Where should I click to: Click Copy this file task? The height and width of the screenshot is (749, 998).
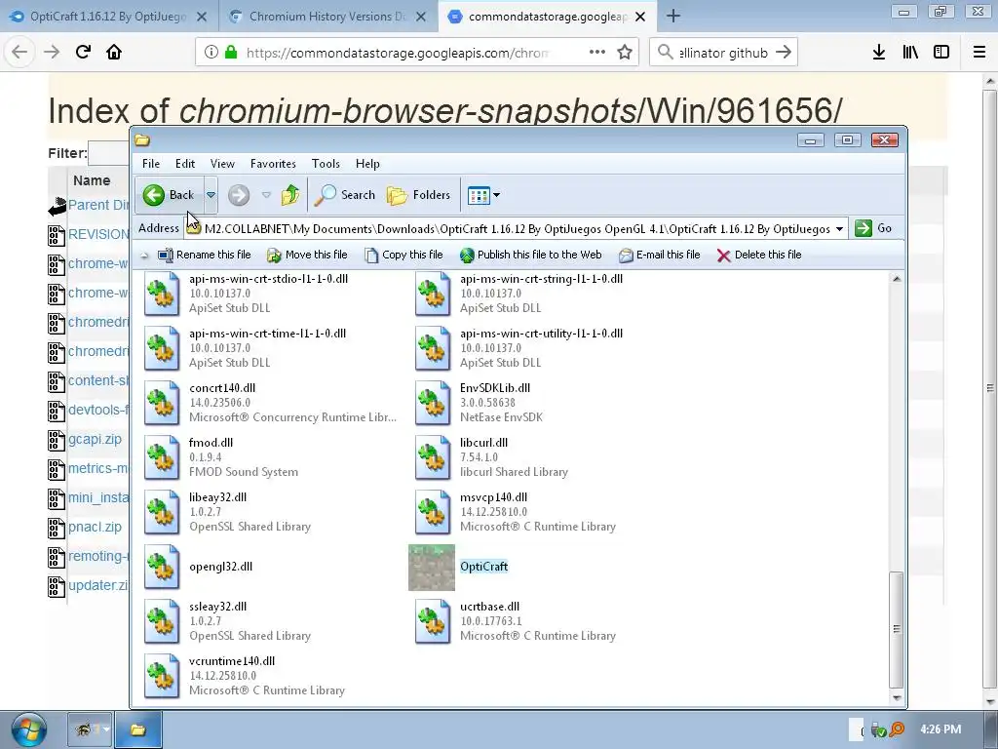[403, 255]
